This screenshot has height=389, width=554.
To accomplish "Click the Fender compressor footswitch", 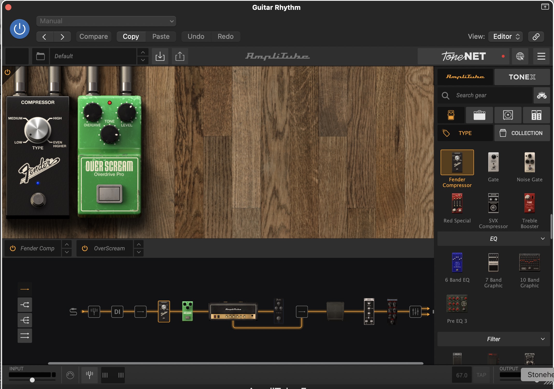I will click(38, 200).
